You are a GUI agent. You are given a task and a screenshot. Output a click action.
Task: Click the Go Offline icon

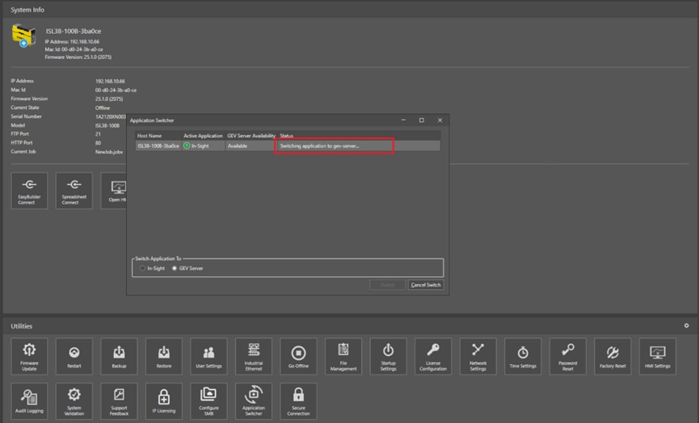coord(298,356)
